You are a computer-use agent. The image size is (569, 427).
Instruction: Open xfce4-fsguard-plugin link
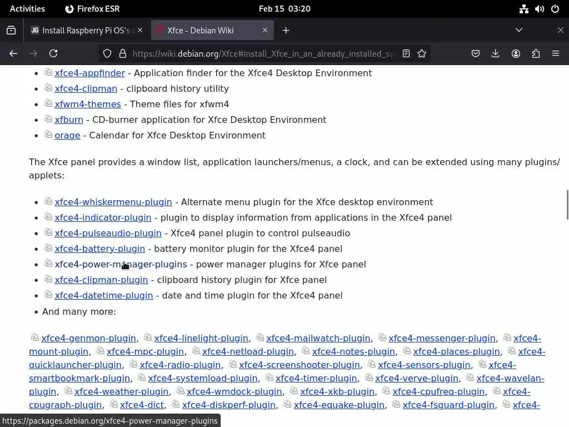pos(448,405)
